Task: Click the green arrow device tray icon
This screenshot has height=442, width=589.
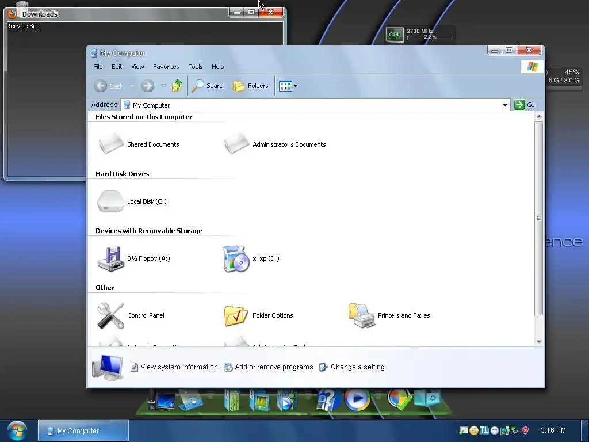Action: tap(515, 430)
